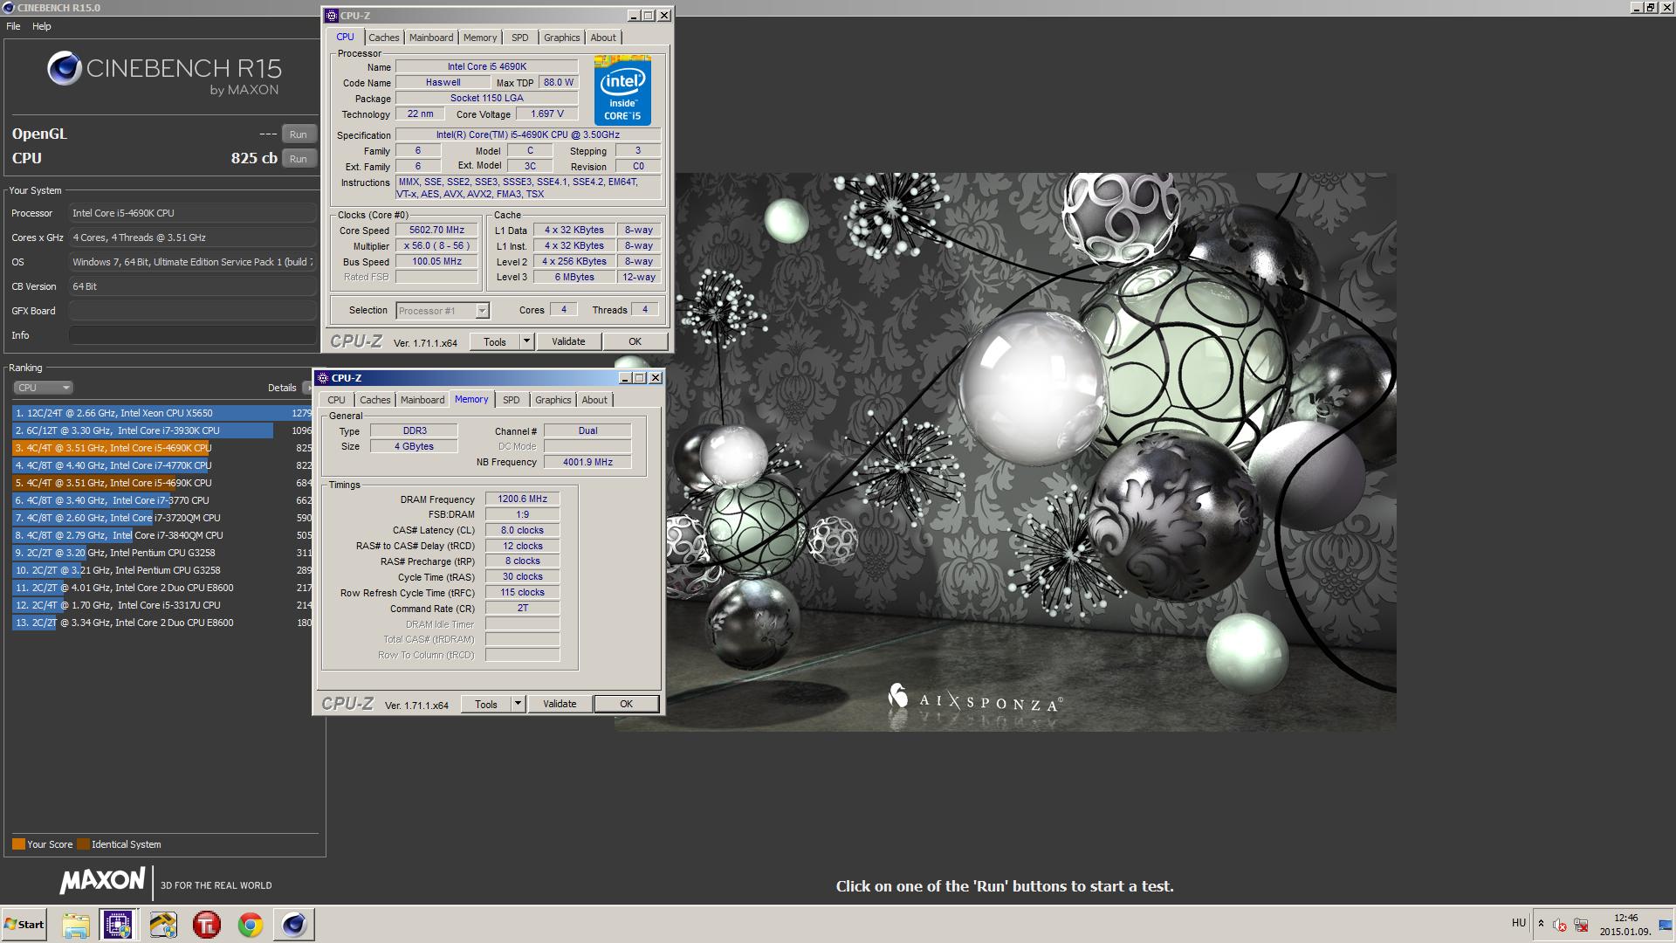Expand Tools dropdown arrow in upper CPU-Z
The width and height of the screenshot is (1676, 943).
pos(527,342)
